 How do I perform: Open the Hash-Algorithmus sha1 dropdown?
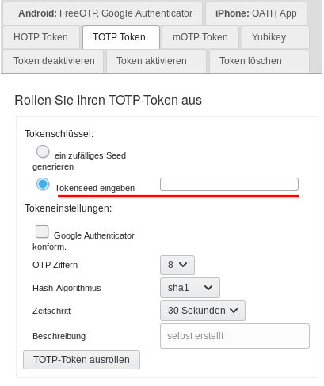tap(190, 288)
